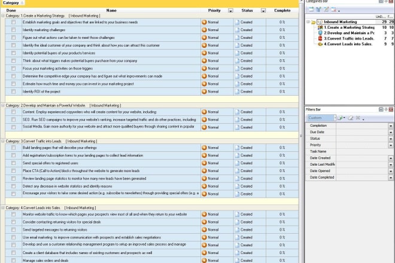Click the priority icon for Estimate time and money row
This screenshot has width=395, height=263.
click(x=204, y=84)
